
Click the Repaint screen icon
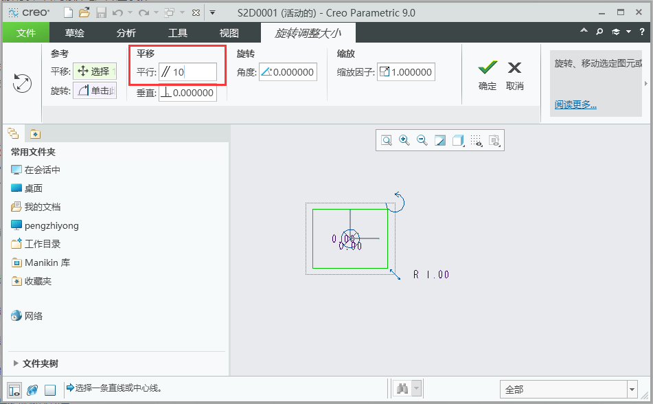[440, 140]
